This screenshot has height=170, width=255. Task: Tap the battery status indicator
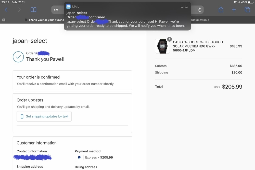click(x=250, y=2)
